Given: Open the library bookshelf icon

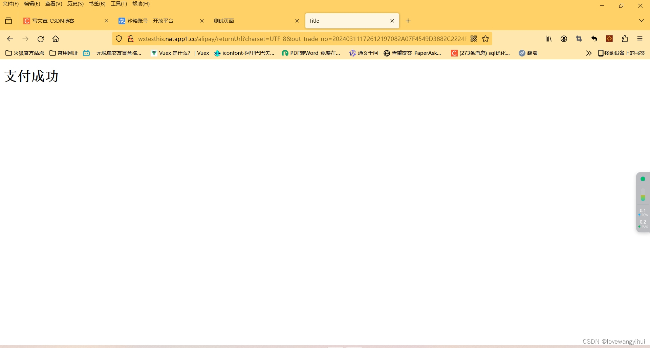Looking at the screenshot, I should [x=548, y=39].
